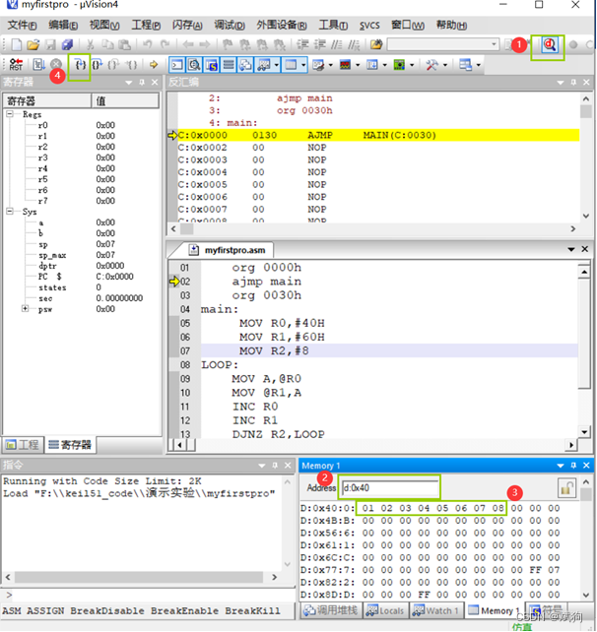Screen dimensions: 597x632
Task: Click the highlighted AJMP disassembly line
Action: coord(378,135)
